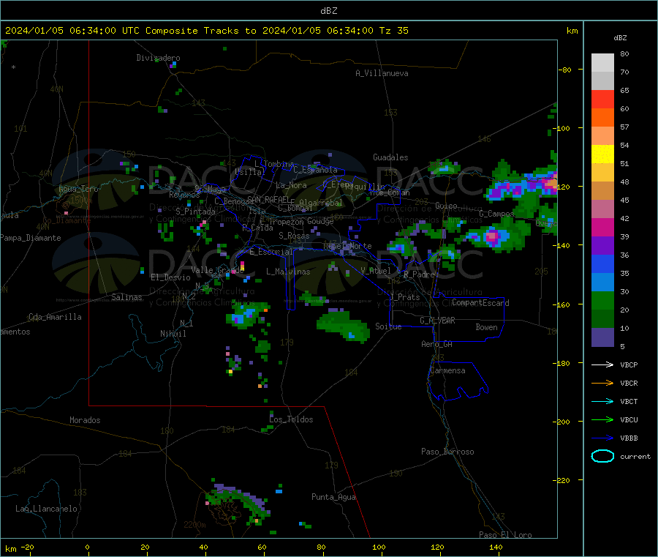The width and height of the screenshot is (658, 557).
Task: Click the E_Escorial place label
Action: [x=271, y=252]
